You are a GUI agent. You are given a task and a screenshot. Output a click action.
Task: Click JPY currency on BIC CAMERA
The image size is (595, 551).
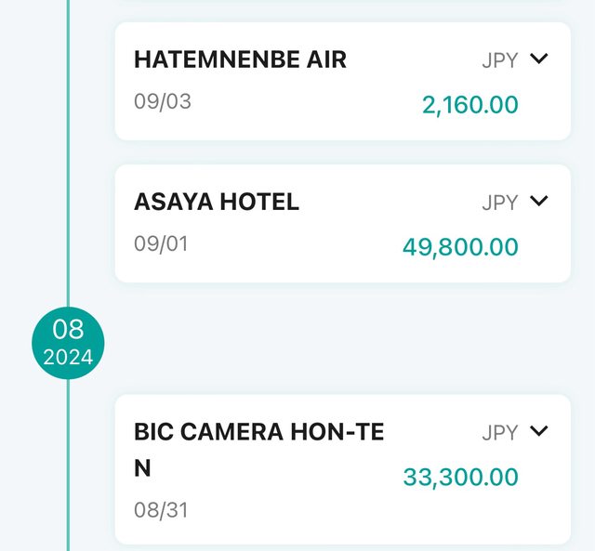point(499,433)
